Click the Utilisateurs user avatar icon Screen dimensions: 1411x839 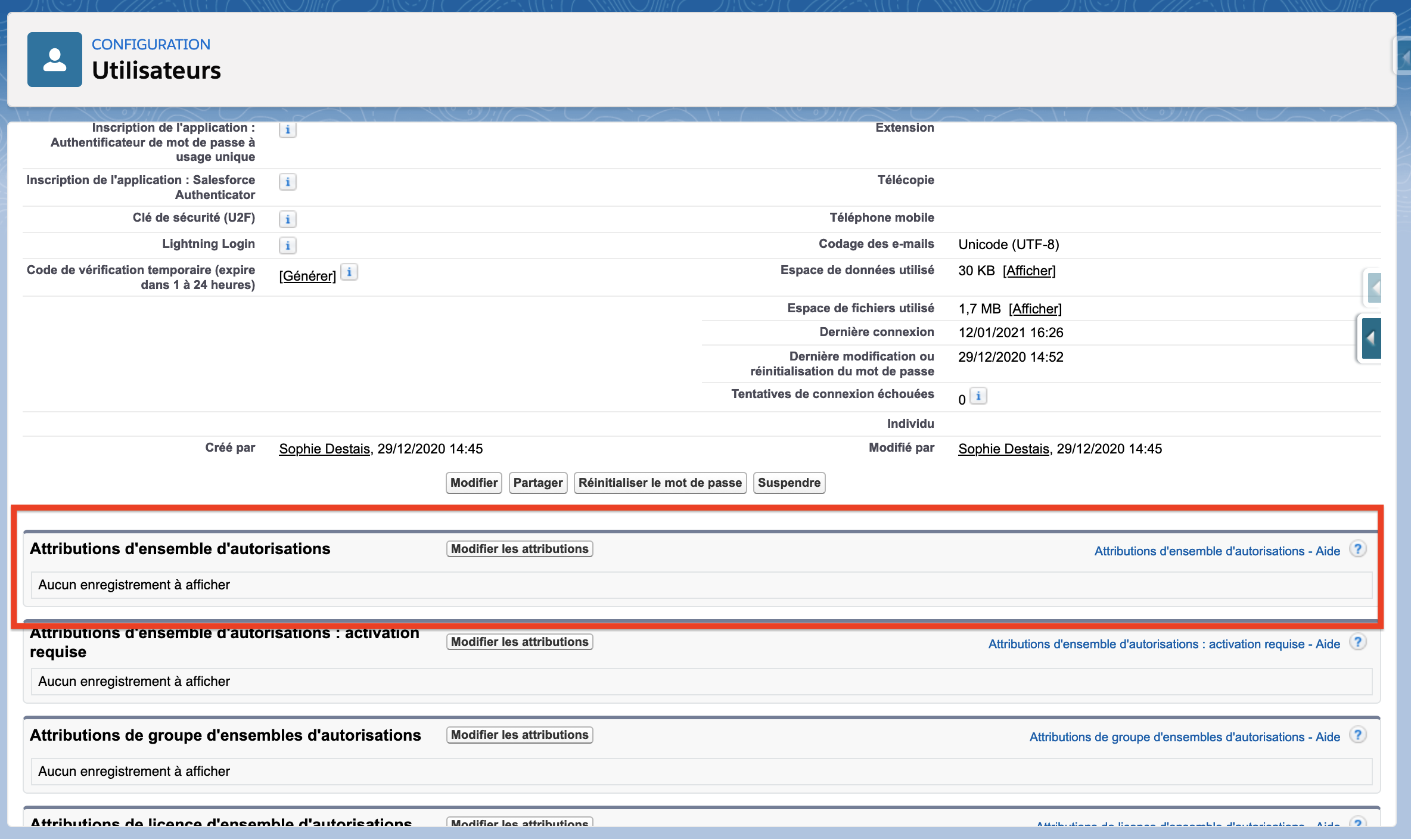pyautogui.click(x=55, y=60)
